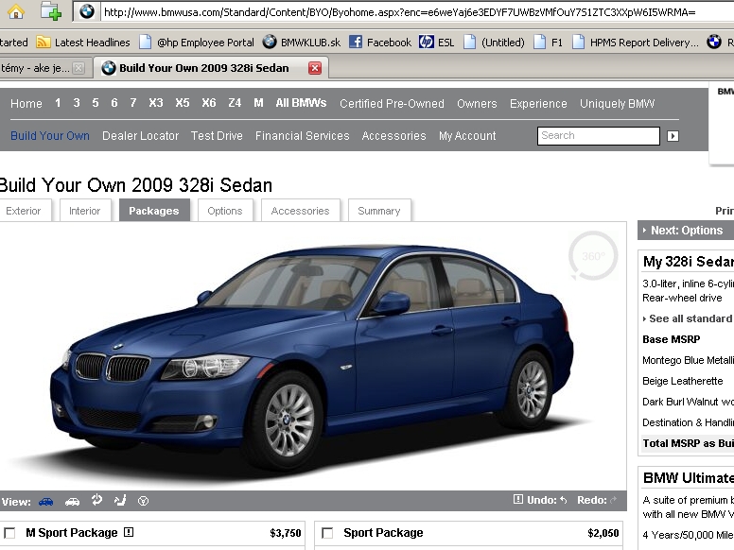Click the info icon beside M Sport Package

point(129,532)
